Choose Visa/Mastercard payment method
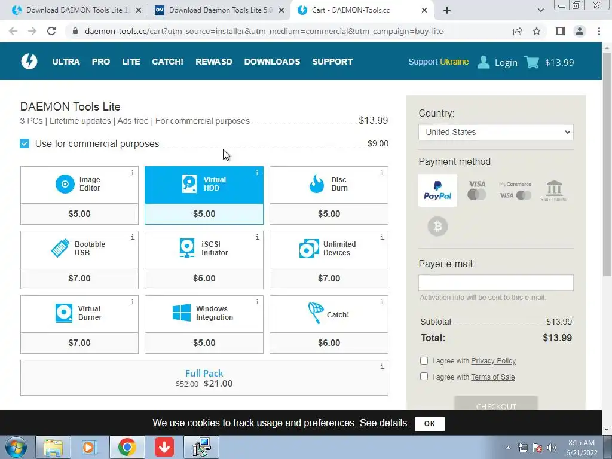Image resolution: width=612 pixels, height=459 pixels. 476,191
